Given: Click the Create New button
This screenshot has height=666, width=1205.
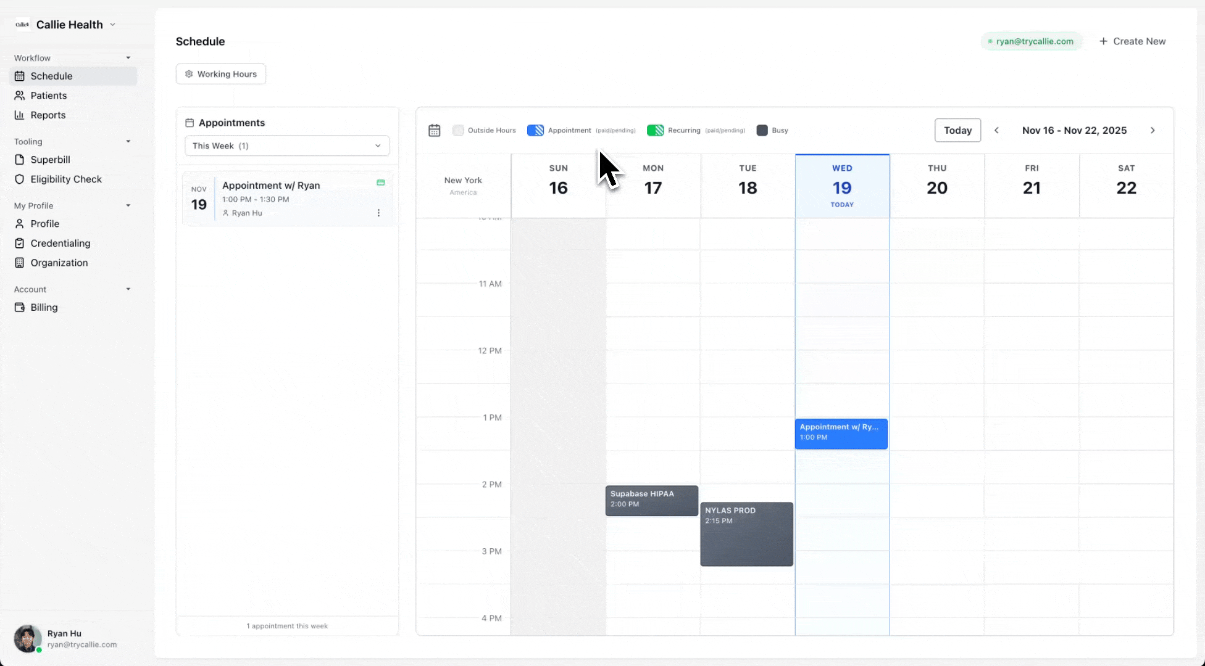Looking at the screenshot, I should tap(1133, 41).
